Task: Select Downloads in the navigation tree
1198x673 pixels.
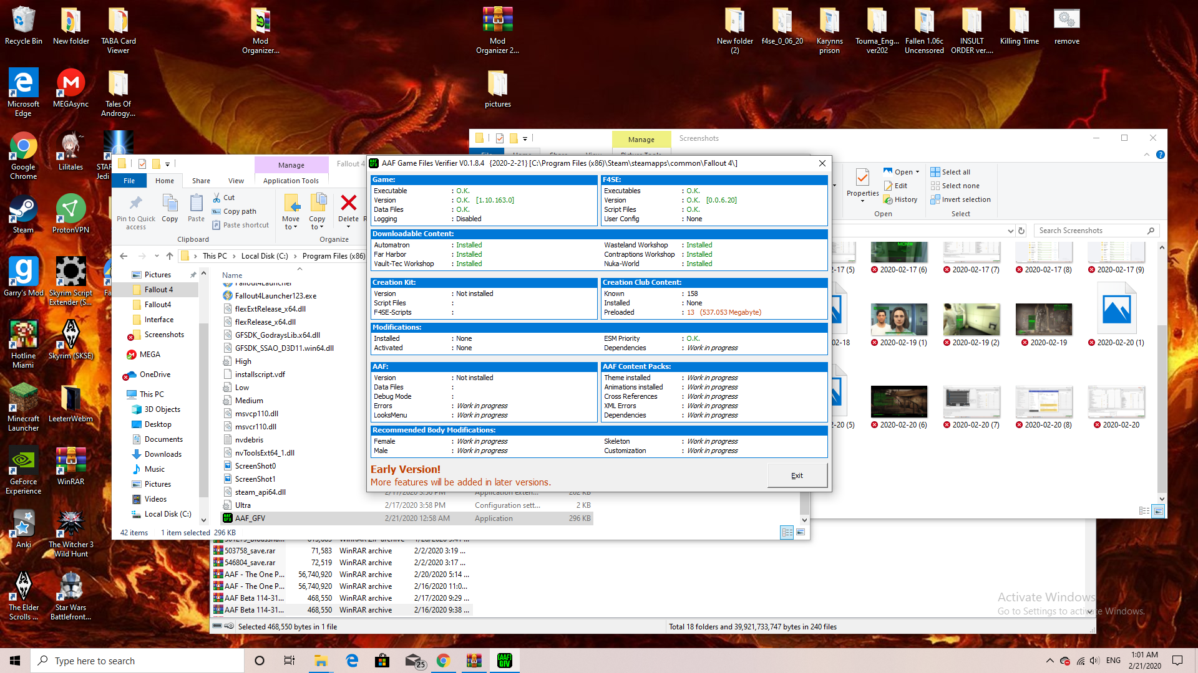Action: click(x=163, y=454)
